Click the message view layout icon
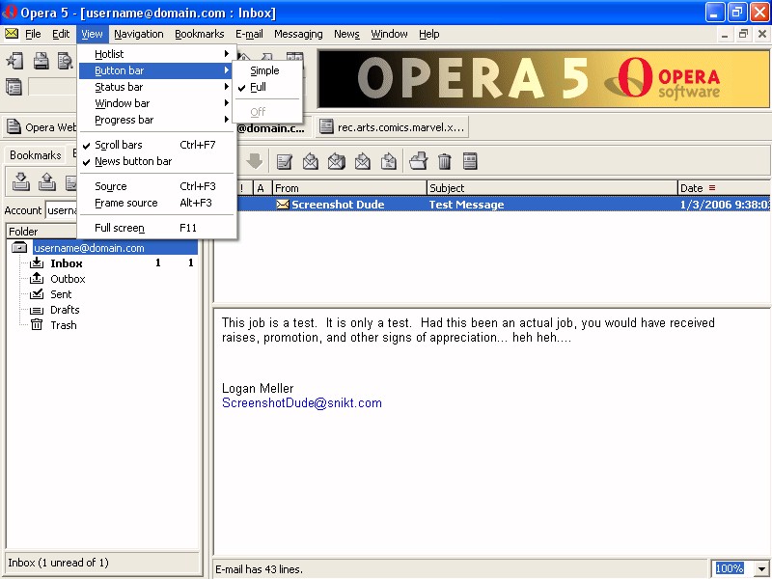Image resolution: width=772 pixels, height=579 pixels. click(x=470, y=161)
